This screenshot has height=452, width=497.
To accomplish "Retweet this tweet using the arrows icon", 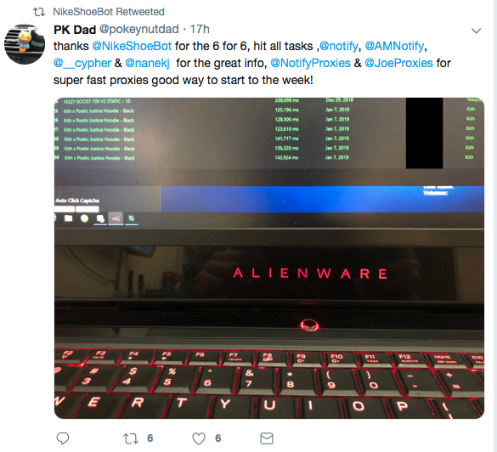I will point(131,438).
